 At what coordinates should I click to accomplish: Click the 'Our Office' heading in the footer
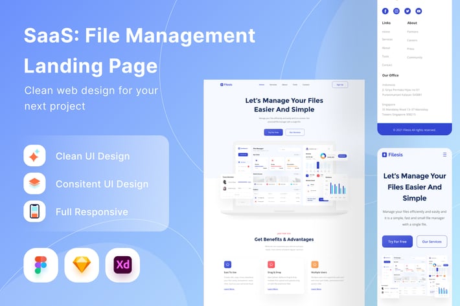(x=390, y=75)
